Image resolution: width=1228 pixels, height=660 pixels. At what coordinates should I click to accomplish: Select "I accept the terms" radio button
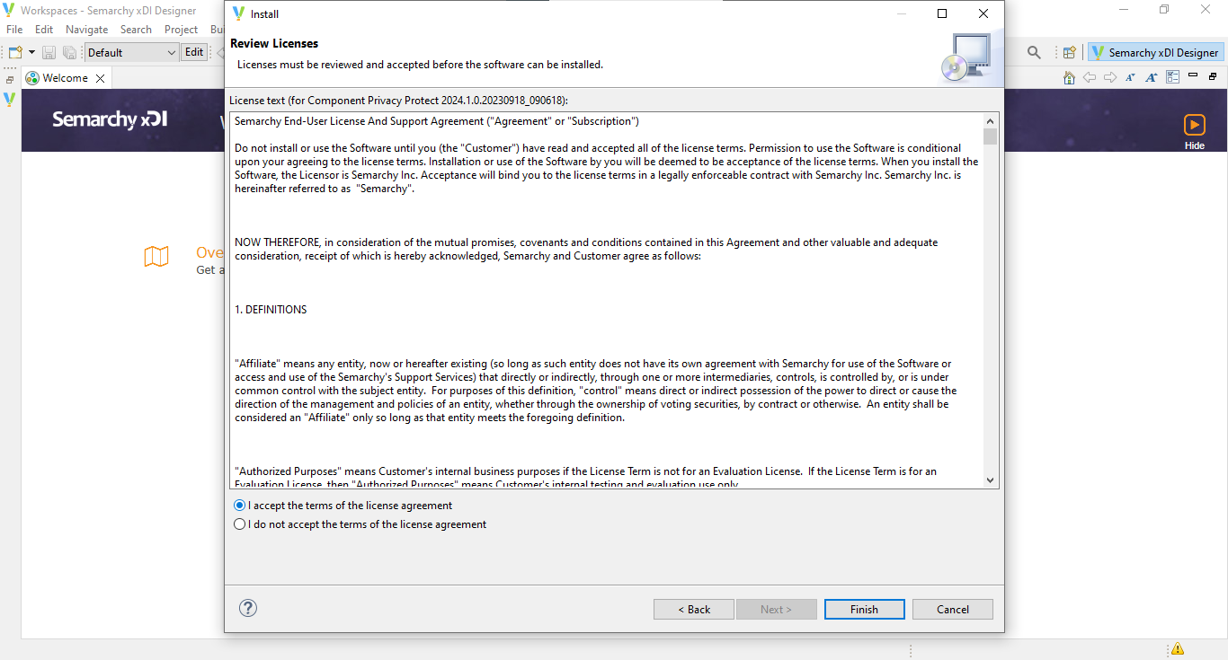coord(239,506)
